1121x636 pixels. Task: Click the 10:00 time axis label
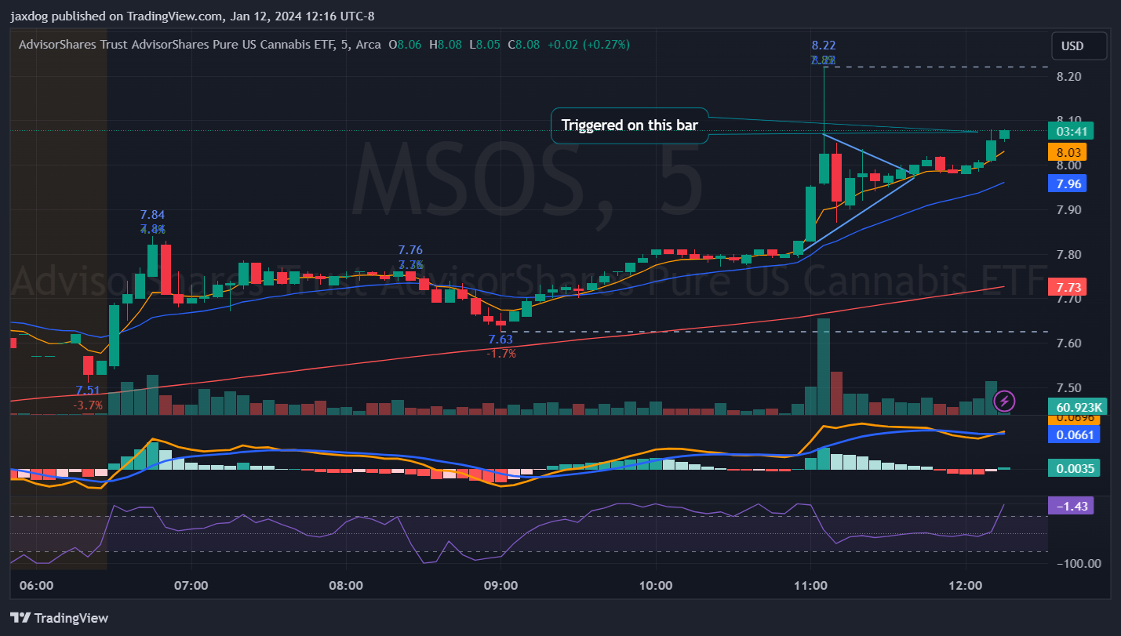(656, 586)
